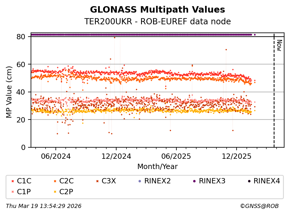Click the 'MP Value (cm)' y-axis label

(9, 92)
